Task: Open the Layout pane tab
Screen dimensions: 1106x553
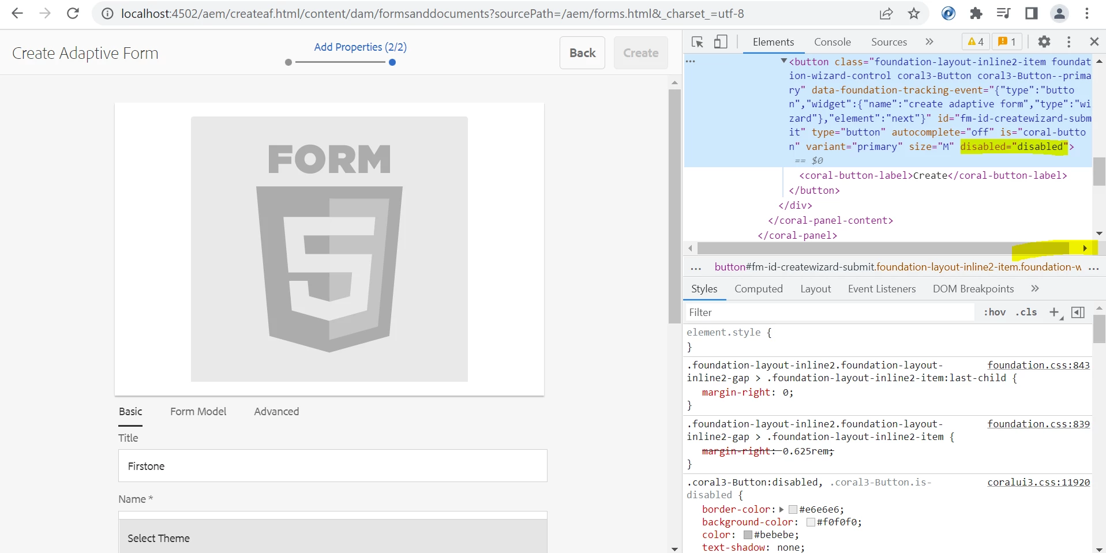Action: (x=816, y=289)
